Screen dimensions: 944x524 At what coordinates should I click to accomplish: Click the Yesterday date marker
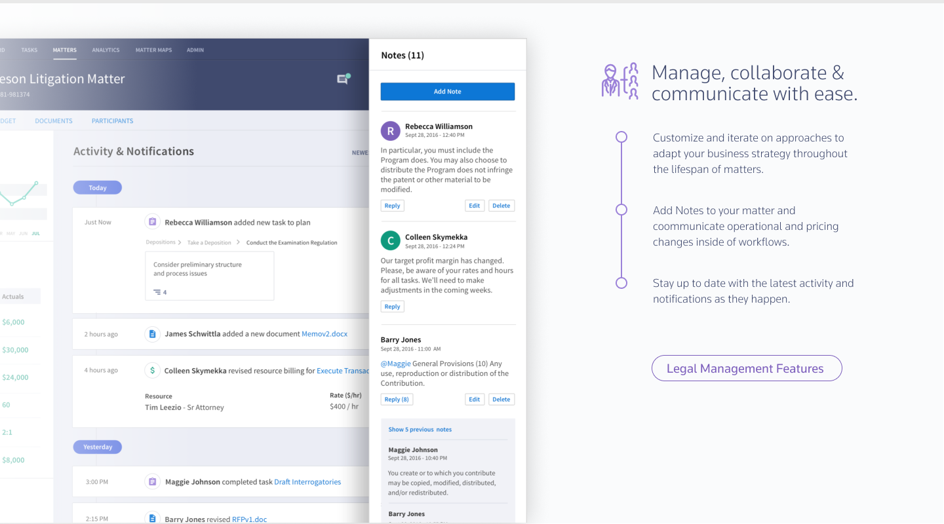98,447
